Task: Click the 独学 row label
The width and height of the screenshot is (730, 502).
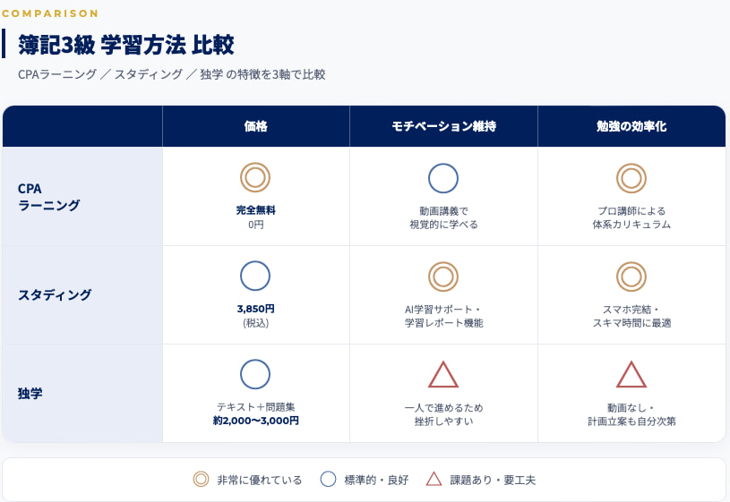Action: [30, 394]
